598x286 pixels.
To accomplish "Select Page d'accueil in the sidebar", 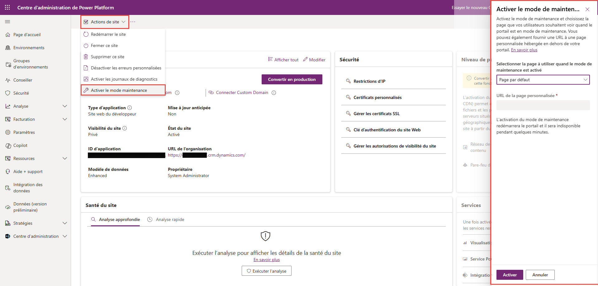I will [x=27, y=35].
